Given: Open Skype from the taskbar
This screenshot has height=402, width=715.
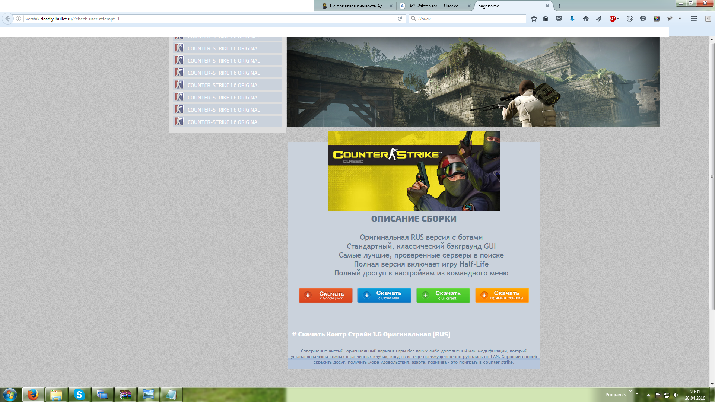Looking at the screenshot, I should pyautogui.click(x=79, y=395).
